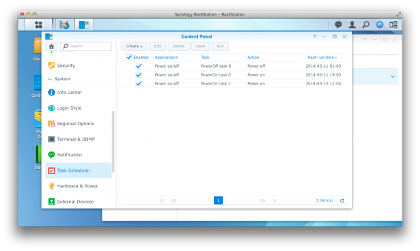Open Hardware & Power page

[78, 186]
